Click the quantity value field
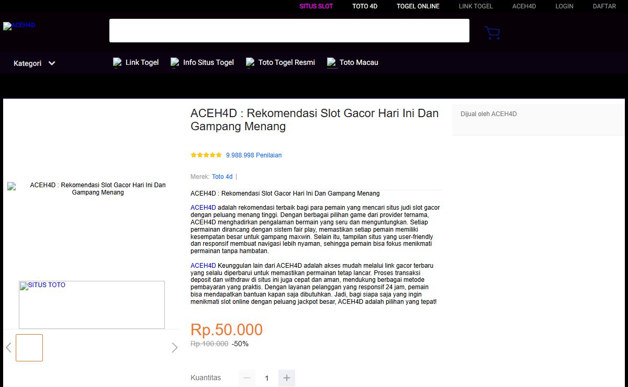 click(x=266, y=378)
